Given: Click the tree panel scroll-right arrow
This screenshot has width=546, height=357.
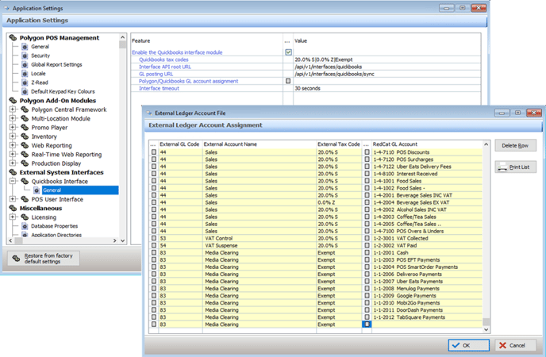Looking at the screenshot, I should 114,240.
